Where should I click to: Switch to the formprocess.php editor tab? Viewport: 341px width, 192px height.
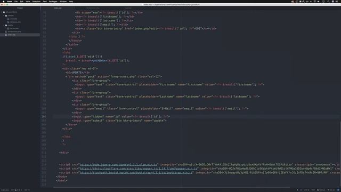pyautogui.click(x=93, y=8)
